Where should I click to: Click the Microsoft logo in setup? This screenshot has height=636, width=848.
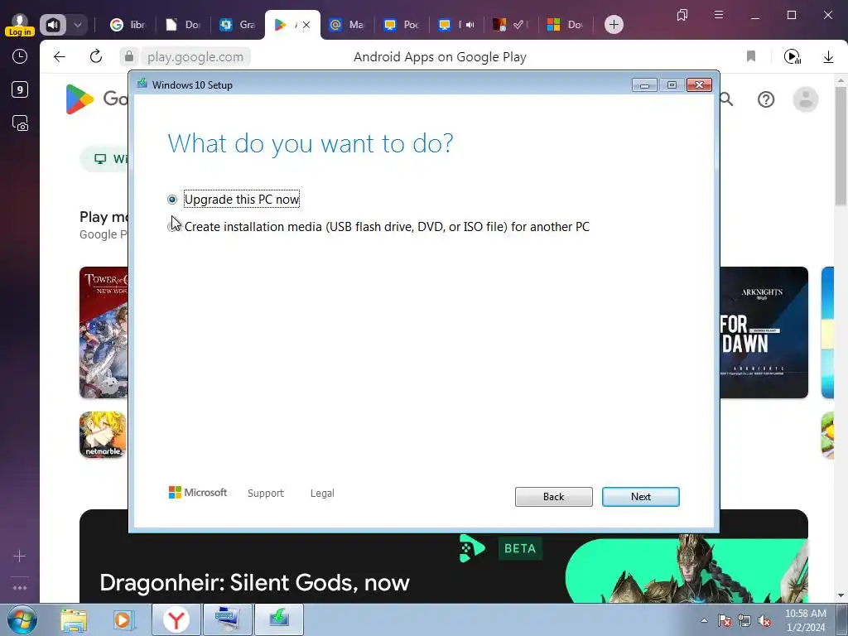[198, 492]
